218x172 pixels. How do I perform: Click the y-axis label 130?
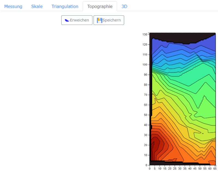(x=145, y=34)
